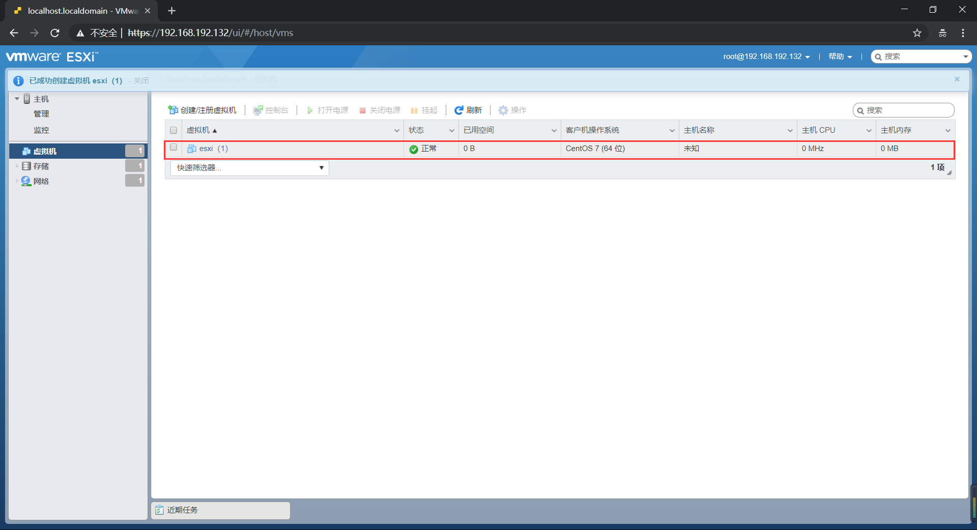Expand the 存储 tree node arrow

click(17, 166)
